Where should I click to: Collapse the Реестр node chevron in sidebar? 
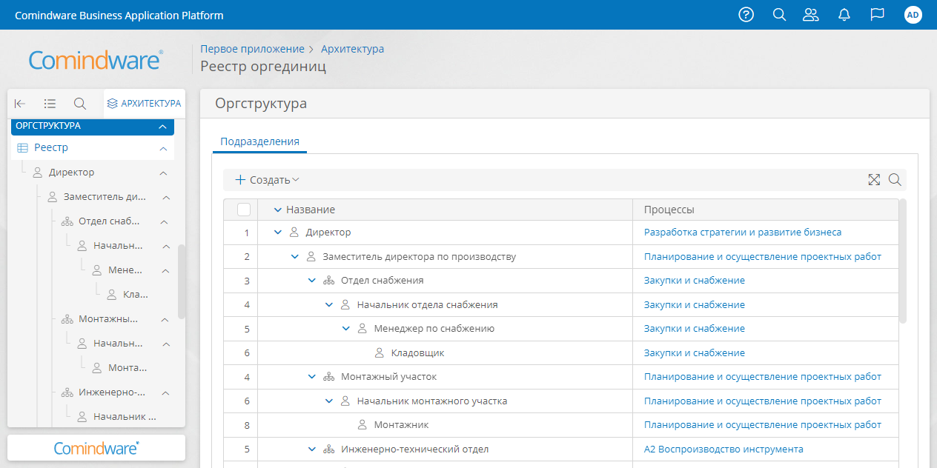point(163,149)
